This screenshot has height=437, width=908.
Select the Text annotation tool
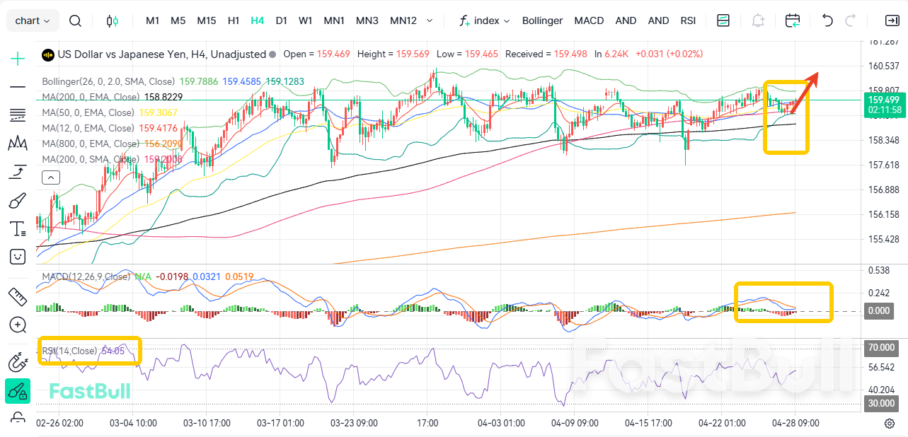tap(17, 228)
